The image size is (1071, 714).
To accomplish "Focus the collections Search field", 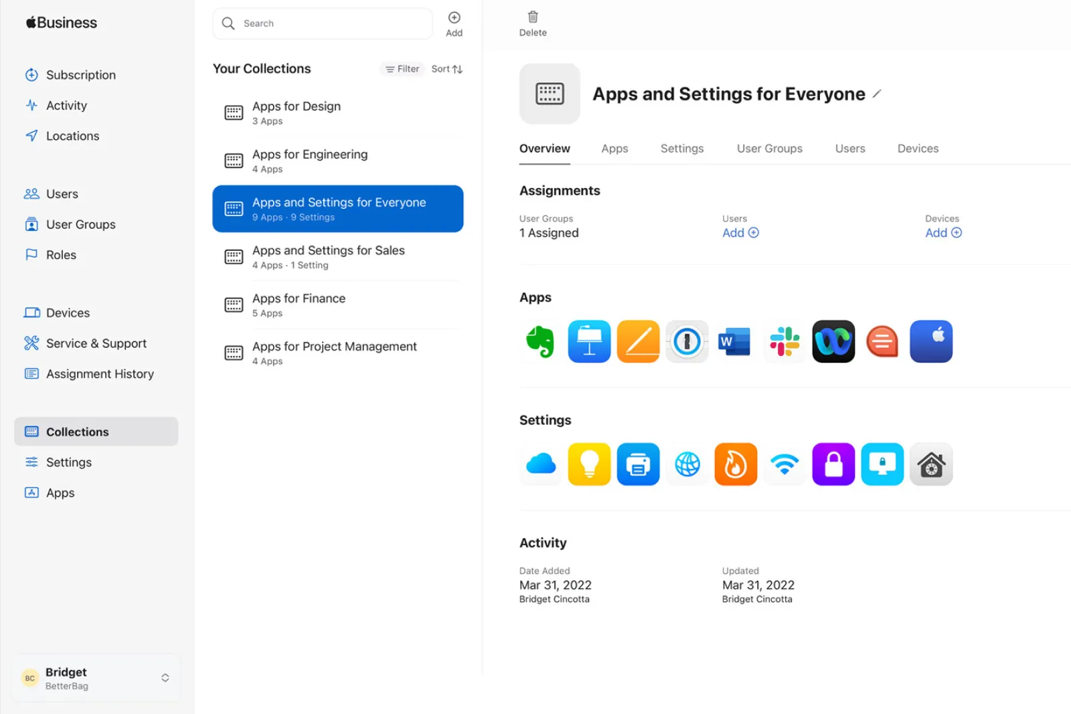I will (x=323, y=23).
